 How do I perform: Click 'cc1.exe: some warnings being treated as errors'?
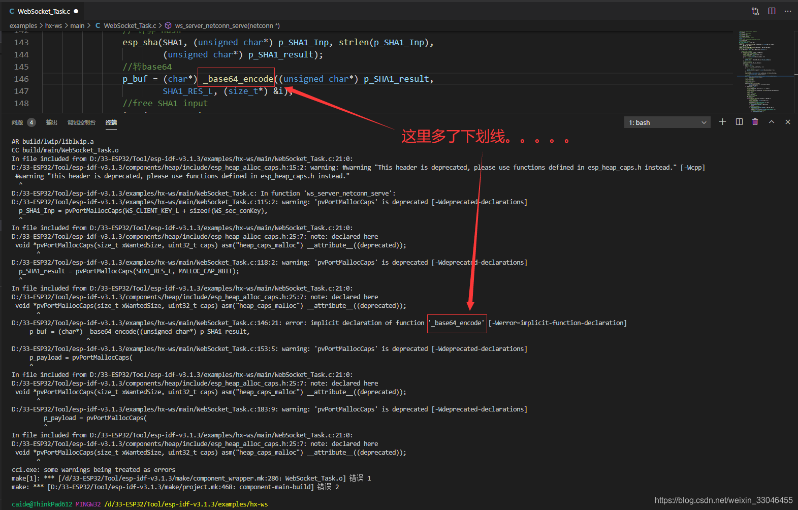[x=93, y=470]
